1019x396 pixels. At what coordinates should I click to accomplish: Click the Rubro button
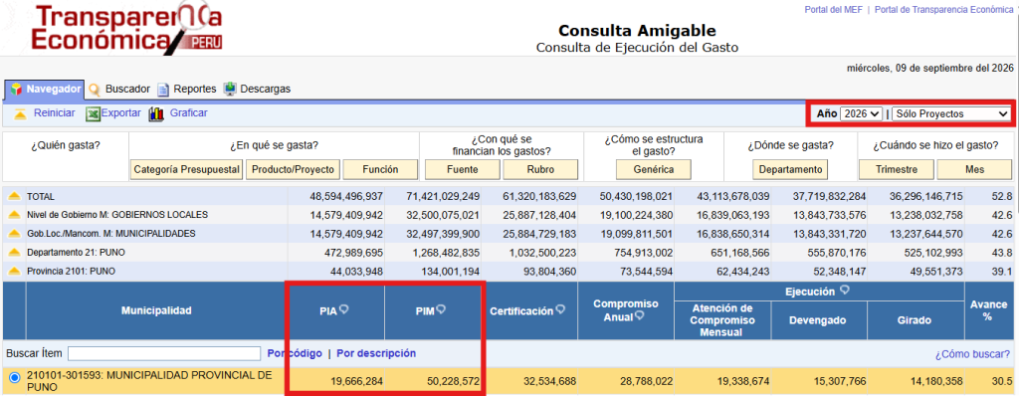coord(540,170)
